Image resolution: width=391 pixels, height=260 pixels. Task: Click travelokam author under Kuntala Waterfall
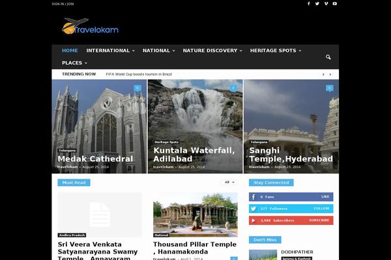(x=164, y=167)
